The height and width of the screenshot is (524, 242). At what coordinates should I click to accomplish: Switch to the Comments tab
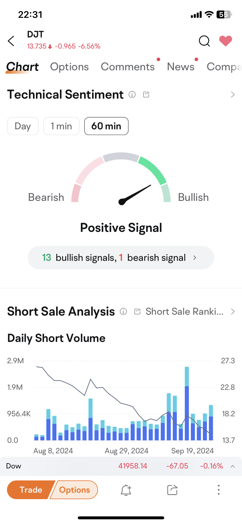[128, 67]
